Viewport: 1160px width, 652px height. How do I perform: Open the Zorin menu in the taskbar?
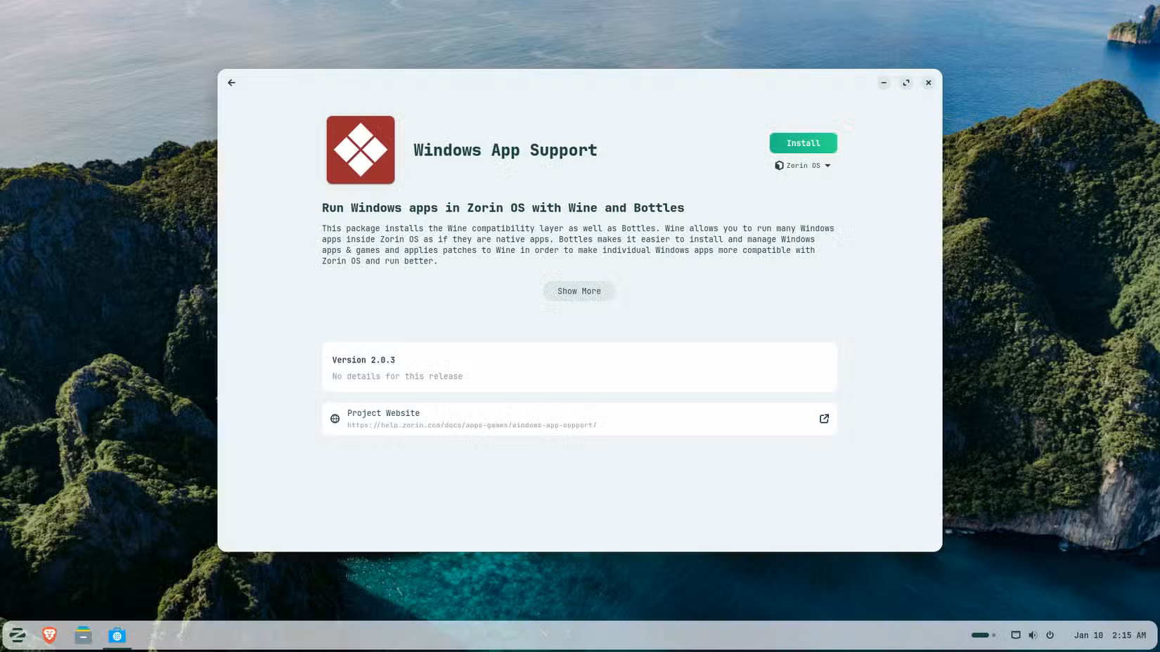[18, 635]
